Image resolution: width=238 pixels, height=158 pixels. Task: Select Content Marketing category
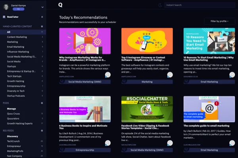[x=23, y=37]
